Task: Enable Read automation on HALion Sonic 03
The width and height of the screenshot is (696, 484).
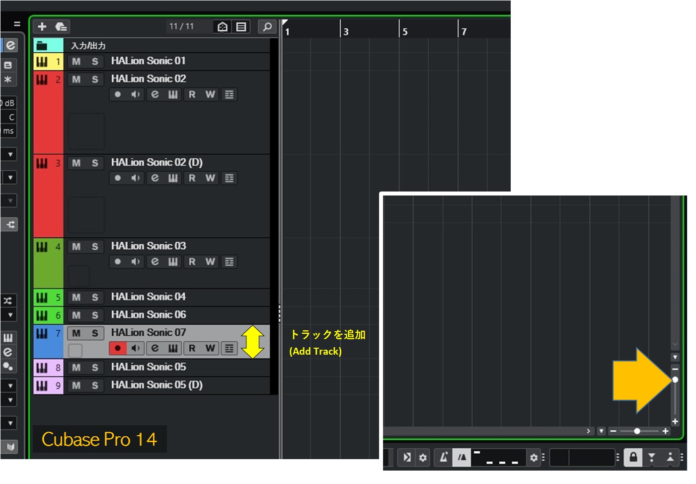Action: click(192, 262)
